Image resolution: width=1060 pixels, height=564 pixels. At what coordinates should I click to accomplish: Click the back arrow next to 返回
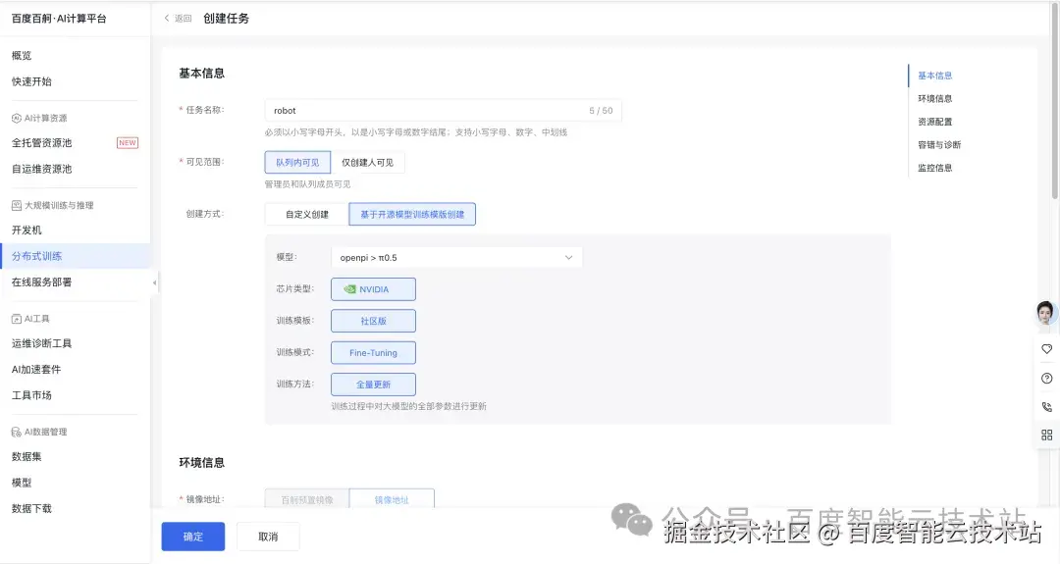(167, 19)
